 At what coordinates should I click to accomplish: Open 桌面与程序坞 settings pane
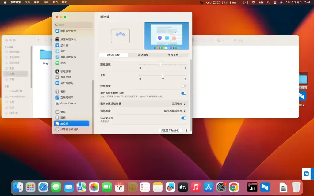(71, 40)
